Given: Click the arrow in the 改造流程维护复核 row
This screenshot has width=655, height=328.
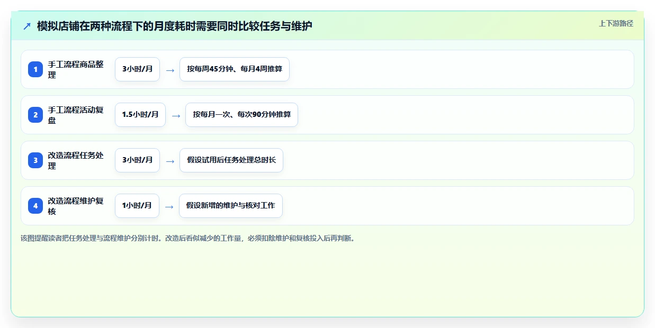Looking at the screenshot, I should pos(169,206).
